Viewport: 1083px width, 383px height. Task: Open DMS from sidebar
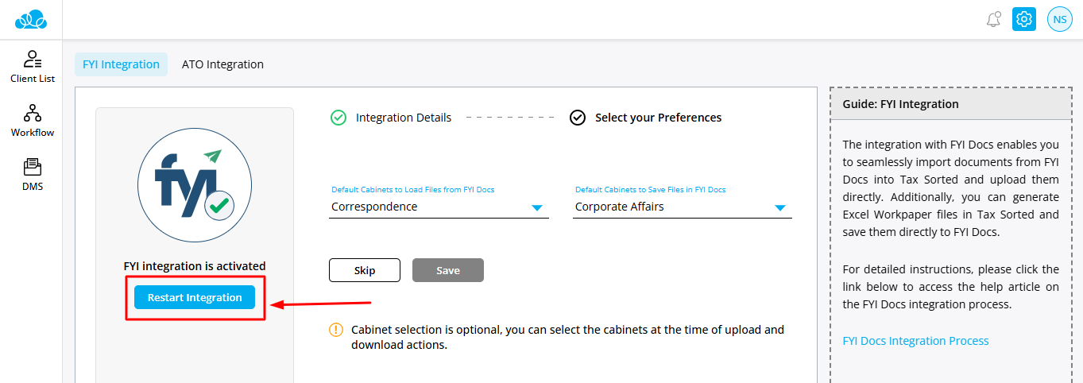pyautogui.click(x=33, y=175)
